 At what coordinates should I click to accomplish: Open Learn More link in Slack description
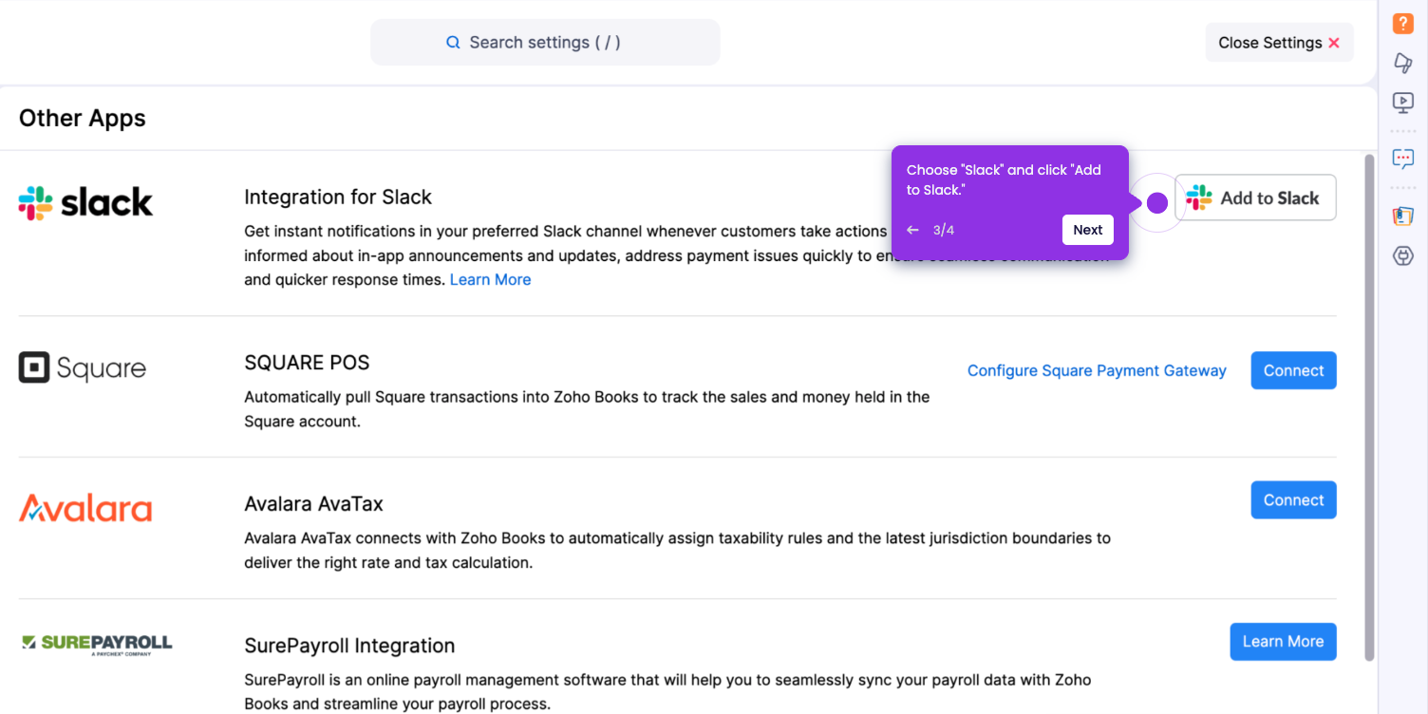click(490, 279)
